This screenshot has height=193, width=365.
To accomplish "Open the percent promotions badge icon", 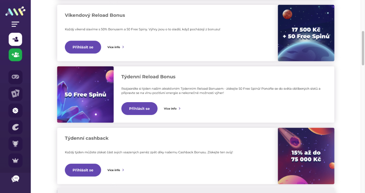I will tap(15, 111).
